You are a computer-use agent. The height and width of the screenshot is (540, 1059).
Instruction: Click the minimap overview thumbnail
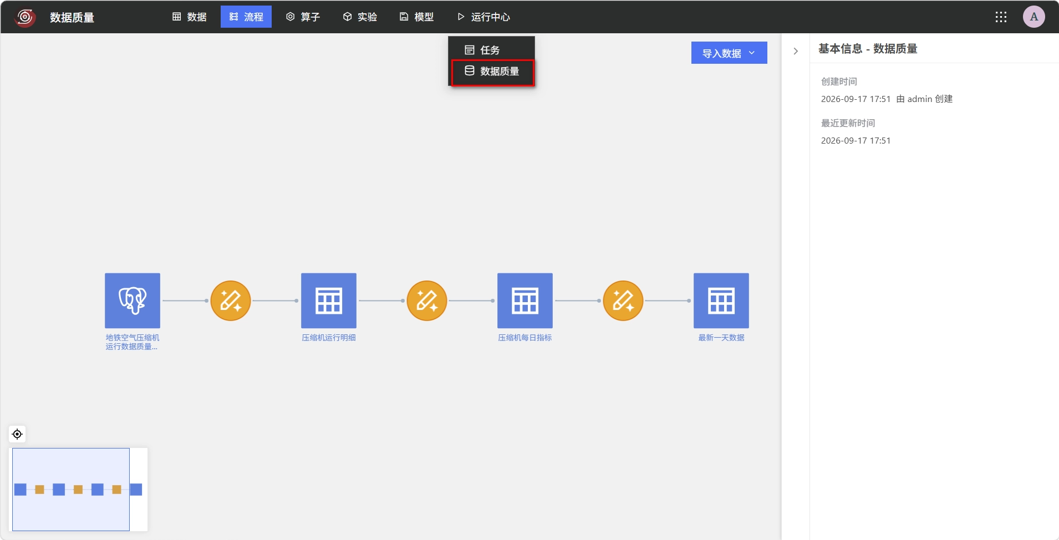(79, 490)
